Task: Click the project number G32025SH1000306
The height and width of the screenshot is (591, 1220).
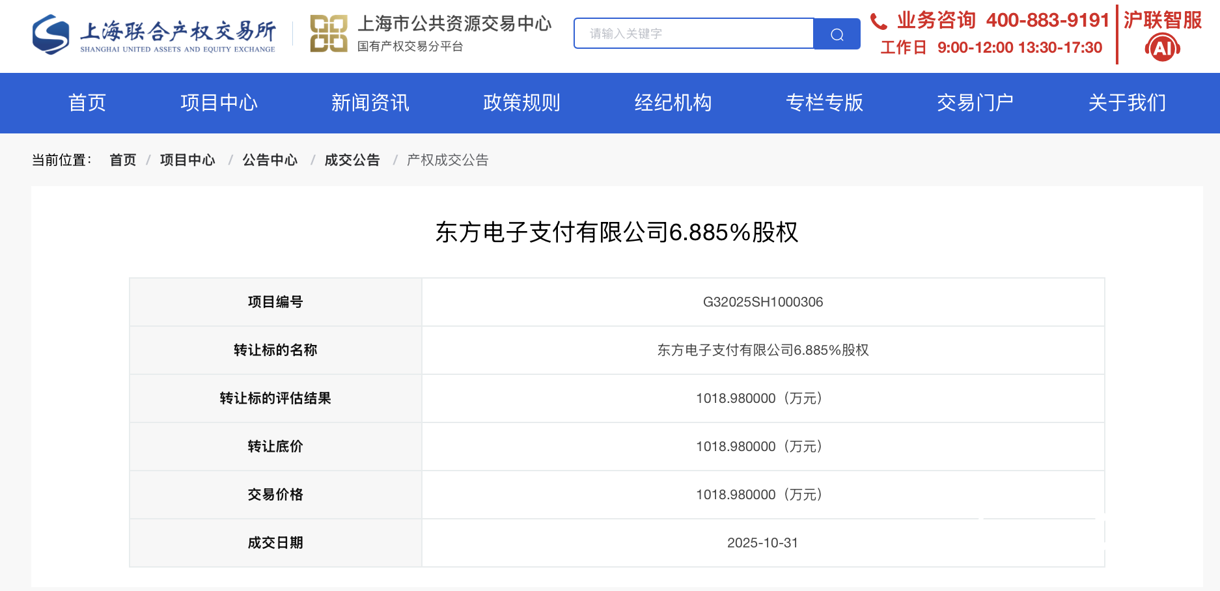Action: (762, 302)
